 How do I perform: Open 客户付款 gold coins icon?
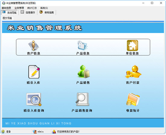[133, 71]
